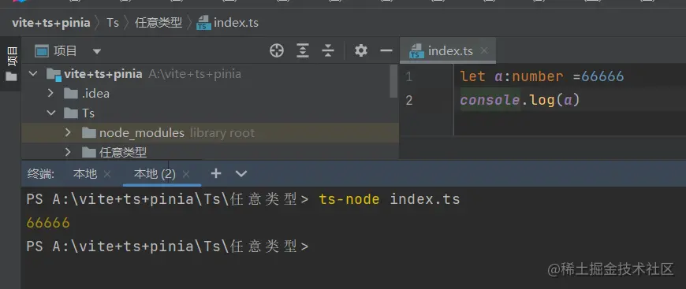Collapse the vite+ts+pinia root node
Screen dimensions: 686x289
34,73
